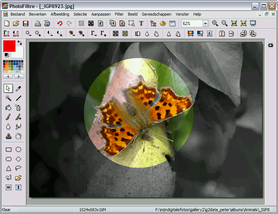The image size is (278, 214).
Task: Select the Clone Stamp tool
Action: (8, 136)
